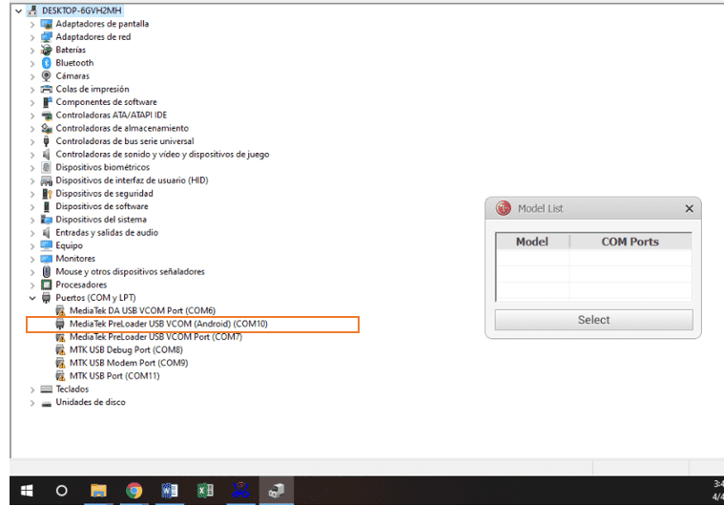Click the Baterías battery icon
This screenshot has width=724, height=506.
point(46,50)
